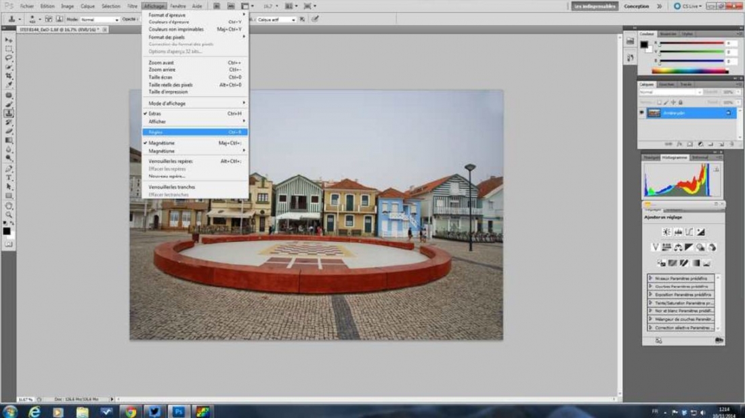Pick the Clone Stamp tool

tap(9, 113)
